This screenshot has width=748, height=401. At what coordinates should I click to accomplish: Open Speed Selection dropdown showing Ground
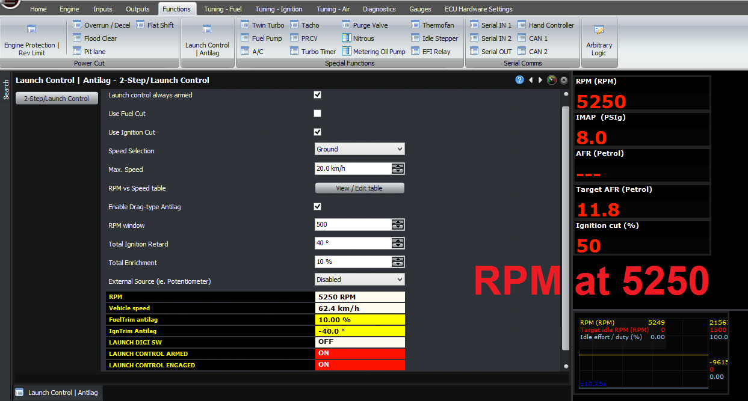(360, 149)
